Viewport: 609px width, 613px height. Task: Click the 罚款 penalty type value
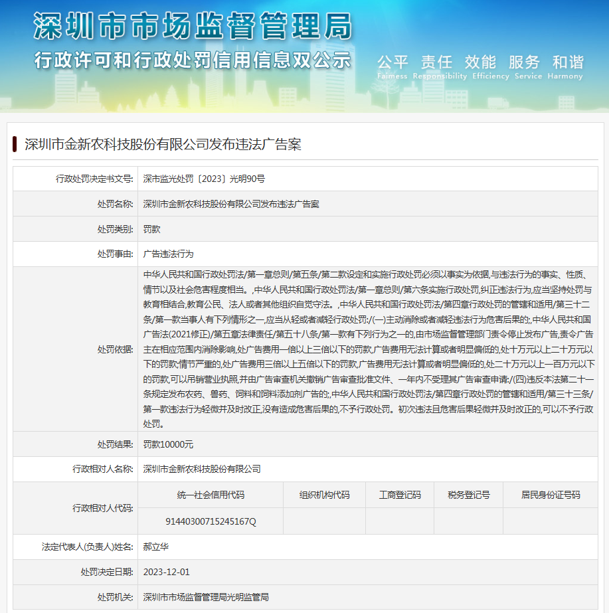[x=151, y=229]
